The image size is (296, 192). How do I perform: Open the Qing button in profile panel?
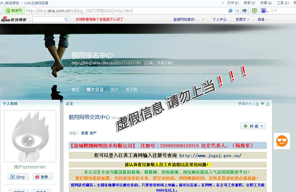point(18,177)
